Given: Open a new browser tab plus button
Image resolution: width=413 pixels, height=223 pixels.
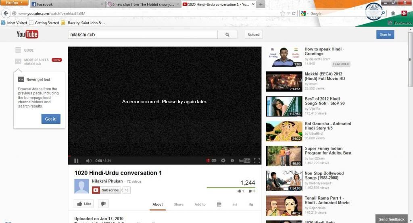Looking at the screenshot, I should [x=261, y=4].
